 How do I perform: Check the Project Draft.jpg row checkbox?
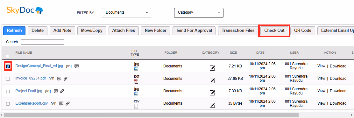tap(8, 91)
